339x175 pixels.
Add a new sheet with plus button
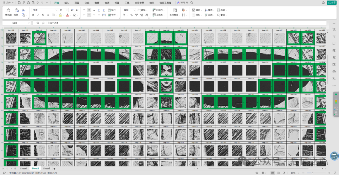click(x=54, y=168)
